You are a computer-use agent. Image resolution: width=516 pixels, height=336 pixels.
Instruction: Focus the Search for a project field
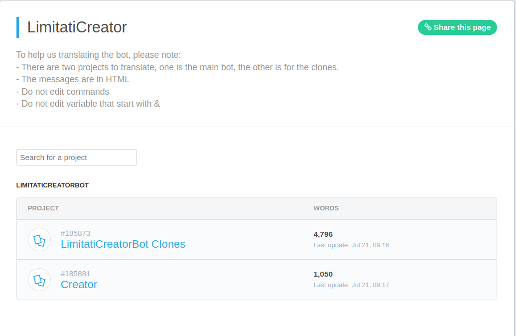pyautogui.click(x=77, y=158)
